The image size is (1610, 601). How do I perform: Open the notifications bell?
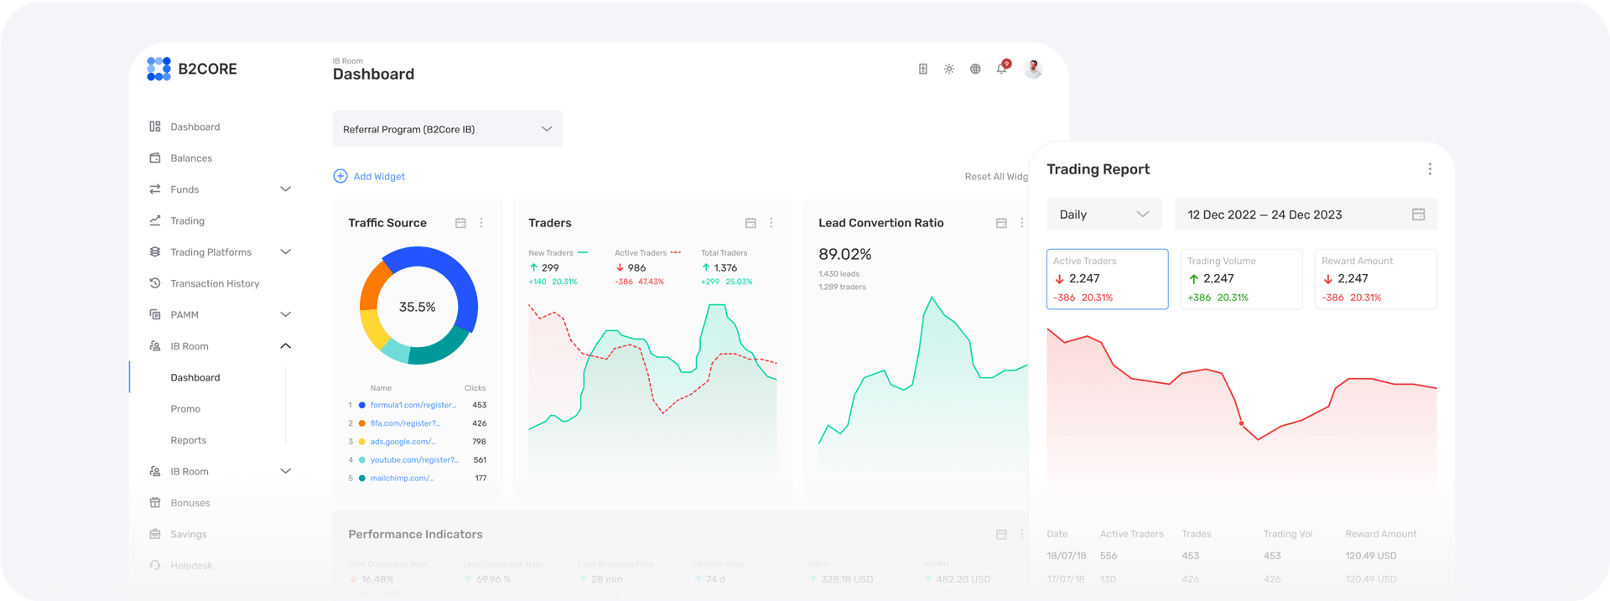(1002, 69)
